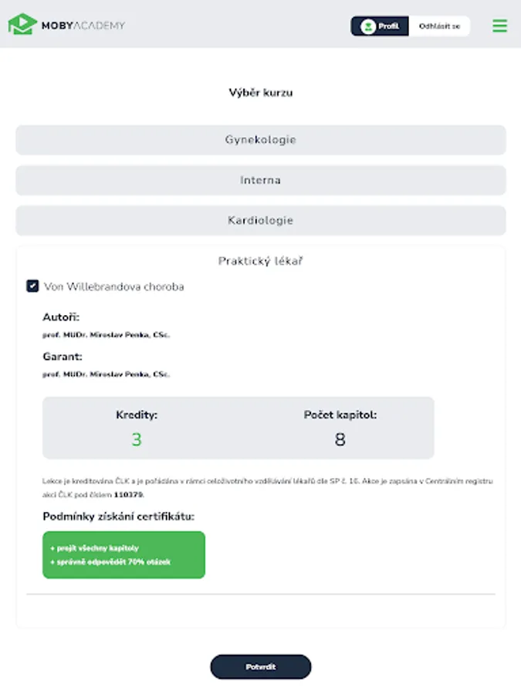The width and height of the screenshot is (521, 695).
Task: Uncheck the Von Willebrandova choroba checkbox
Action: (x=32, y=286)
